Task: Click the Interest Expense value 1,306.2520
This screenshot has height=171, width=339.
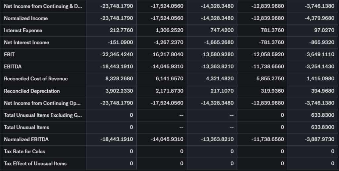Action: 169,30
